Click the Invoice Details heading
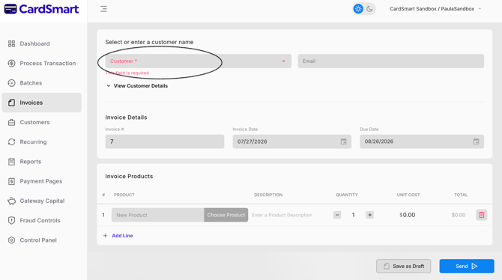Image resolution: width=502 pixels, height=280 pixels. 126,118
